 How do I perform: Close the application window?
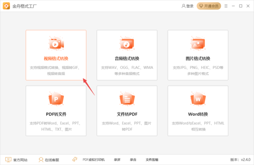[248, 6]
